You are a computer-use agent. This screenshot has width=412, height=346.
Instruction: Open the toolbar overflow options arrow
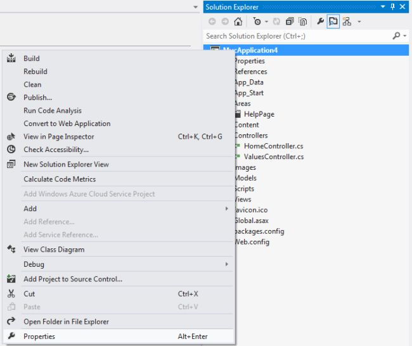[x=359, y=22]
